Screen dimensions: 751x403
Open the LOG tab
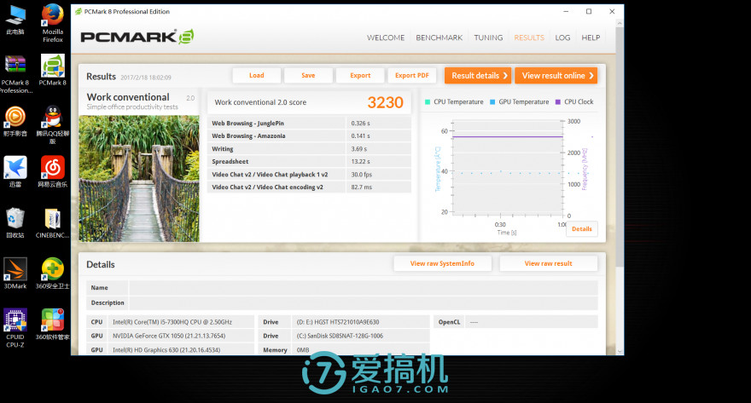562,37
